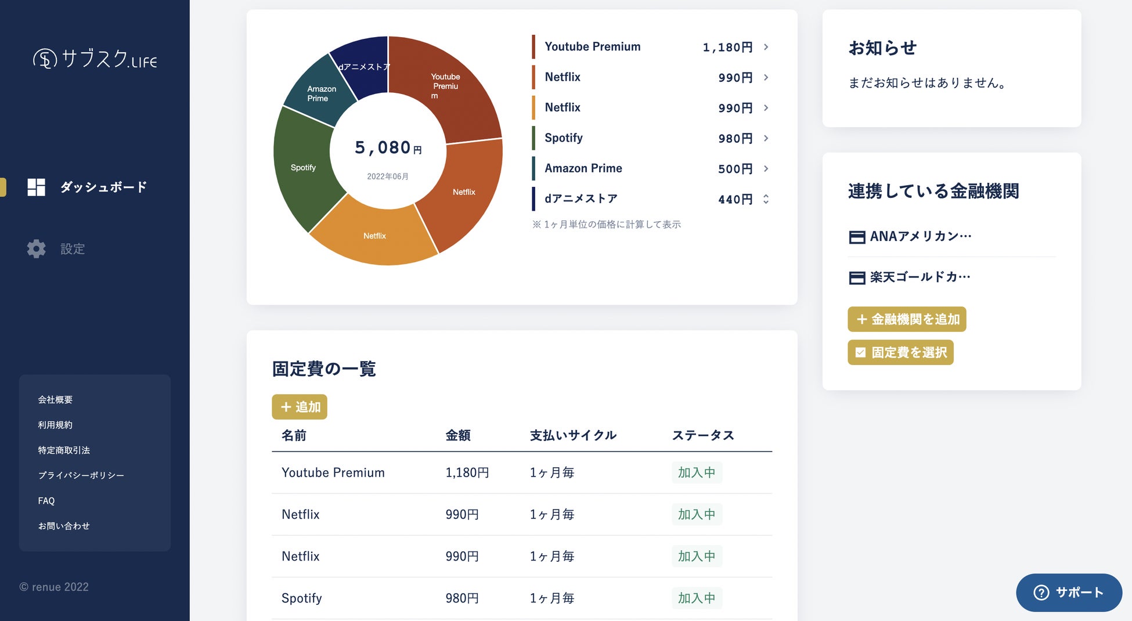The width and height of the screenshot is (1132, 621).
Task: Click the 固定費の一覧 heading
Action: tap(324, 369)
